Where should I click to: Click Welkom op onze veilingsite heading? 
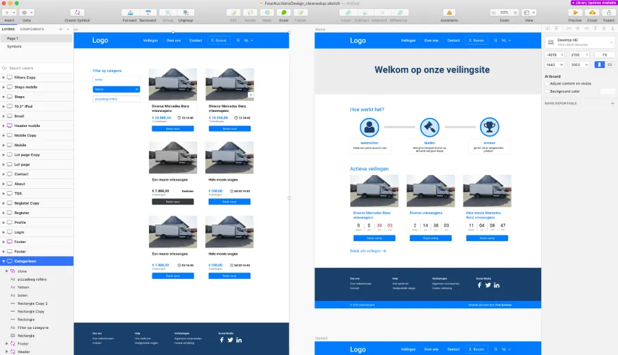click(x=432, y=70)
